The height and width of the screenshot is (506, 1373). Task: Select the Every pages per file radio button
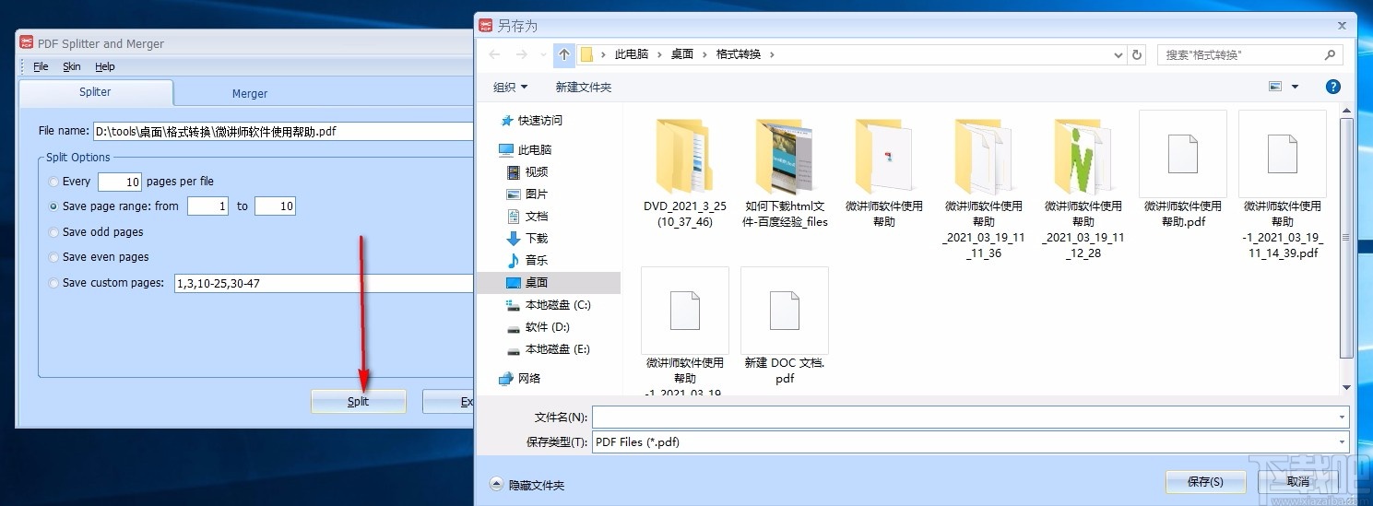[54, 182]
